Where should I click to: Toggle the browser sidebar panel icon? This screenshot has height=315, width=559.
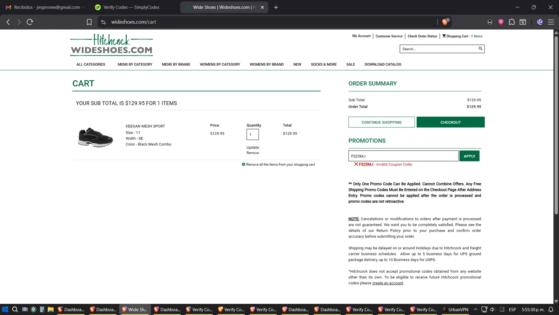pos(523,22)
